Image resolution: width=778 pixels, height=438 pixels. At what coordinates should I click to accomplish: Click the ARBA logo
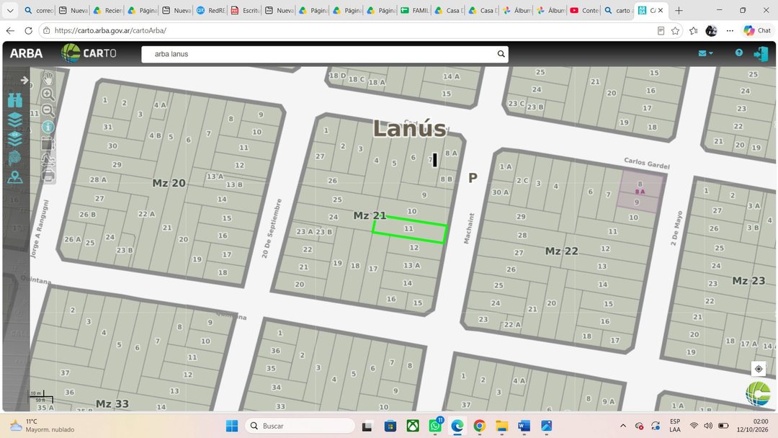[x=27, y=53]
